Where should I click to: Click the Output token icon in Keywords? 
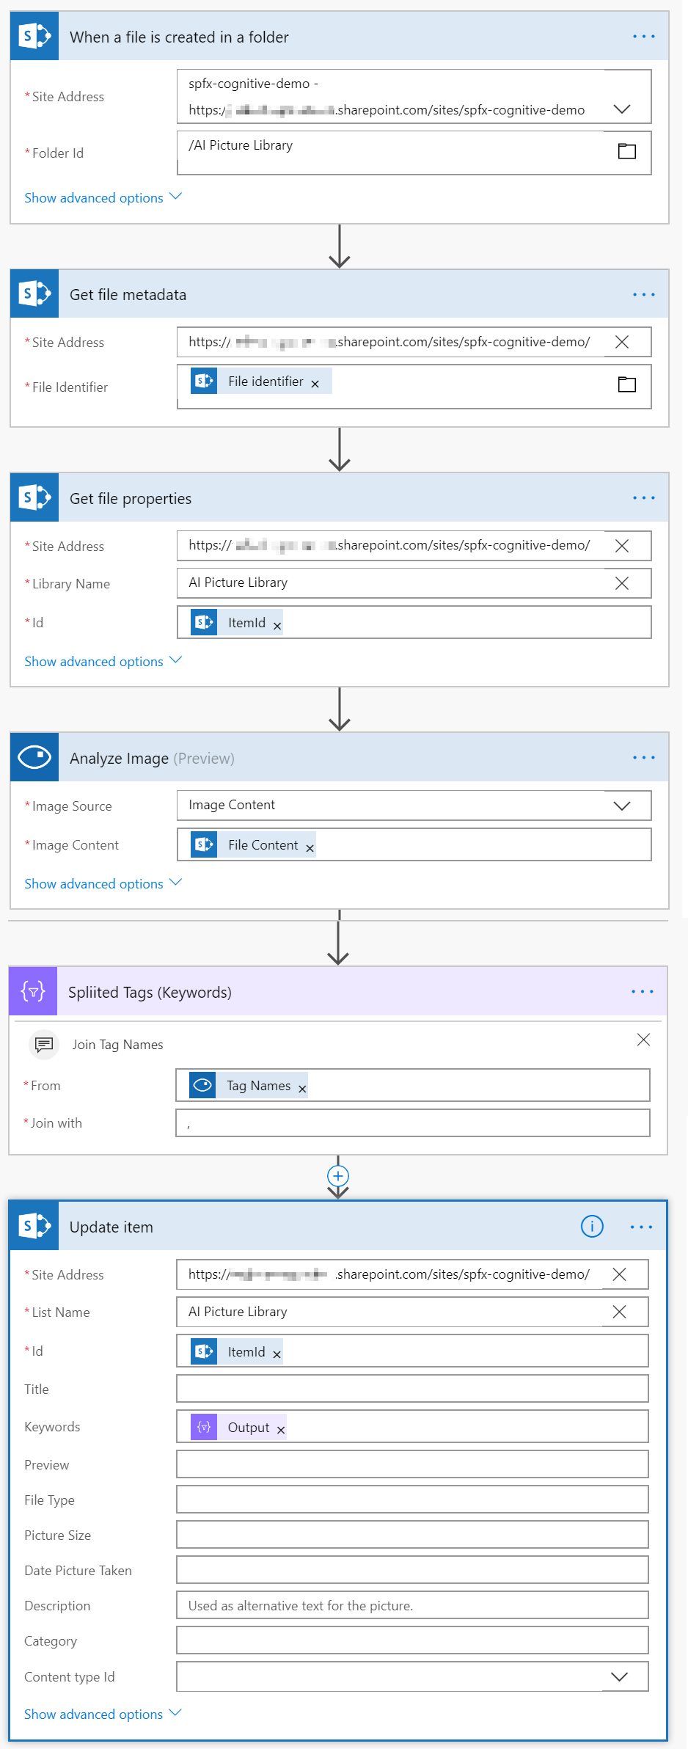204,1427
